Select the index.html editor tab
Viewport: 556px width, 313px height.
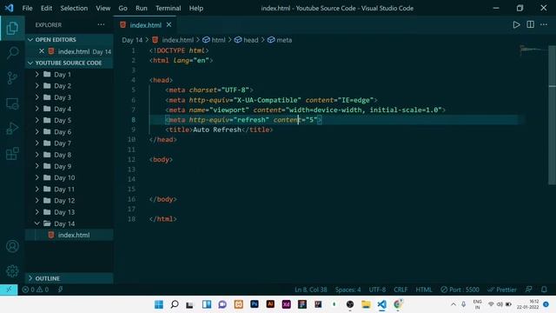(145, 25)
